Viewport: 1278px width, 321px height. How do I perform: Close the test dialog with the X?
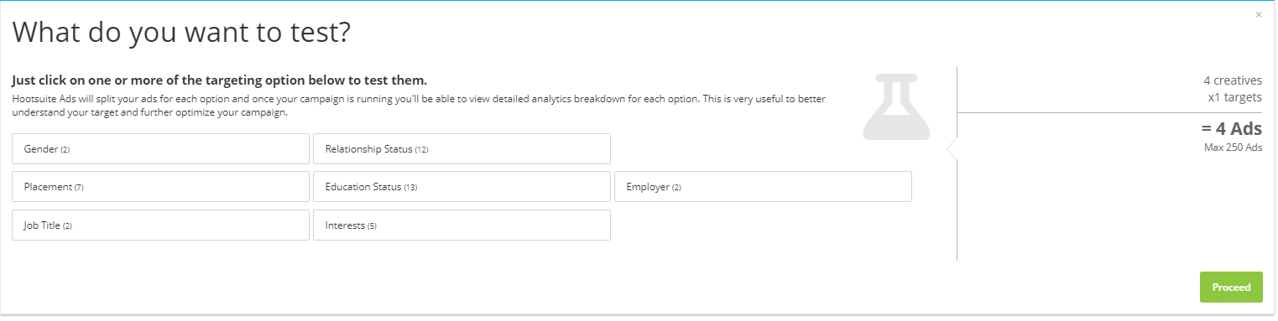point(1258,15)
